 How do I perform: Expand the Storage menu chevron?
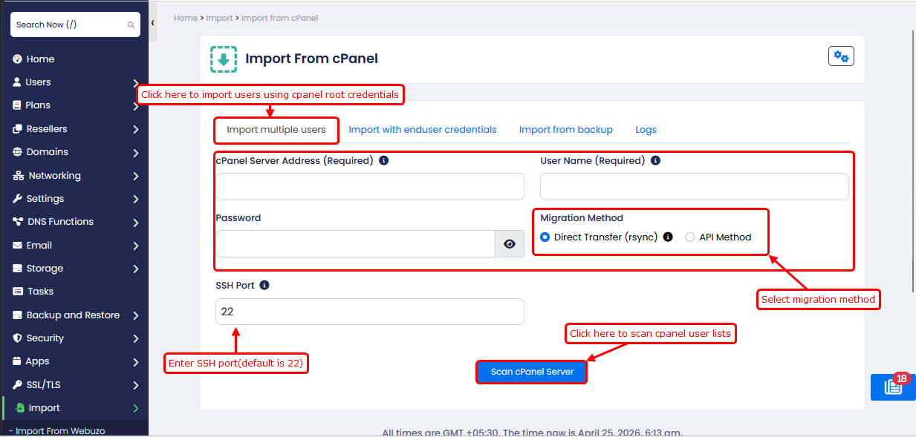[x=136, y=269]
